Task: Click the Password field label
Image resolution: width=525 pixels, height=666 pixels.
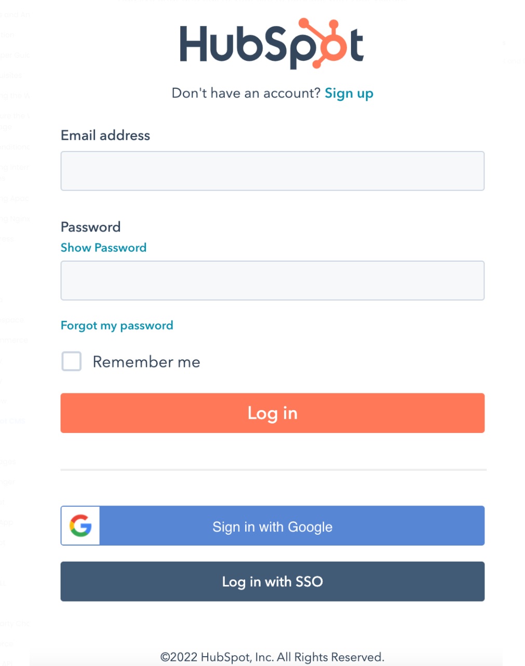Action: pos(90,227)
